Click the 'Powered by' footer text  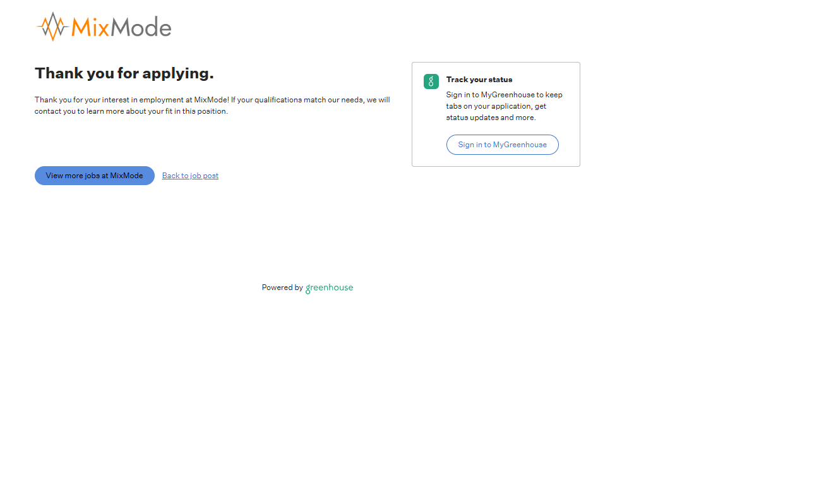(x=282, y=287)
